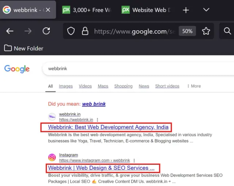Click the Instagram site name
Screen dimensions: 234x186
click(68, 155)
